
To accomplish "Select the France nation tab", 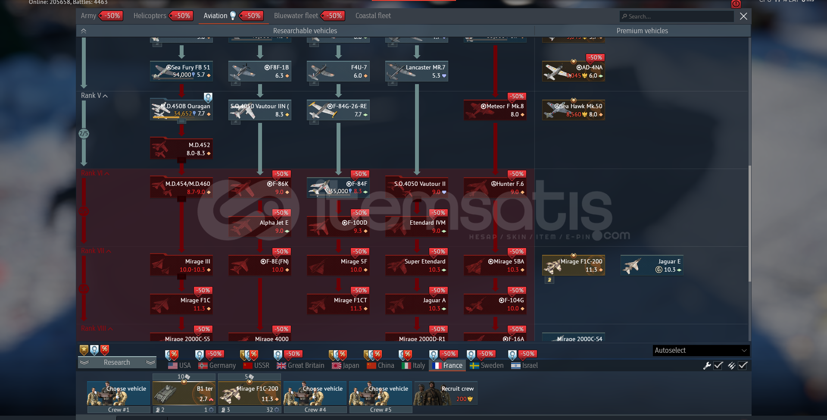I will tap(447, 365).
